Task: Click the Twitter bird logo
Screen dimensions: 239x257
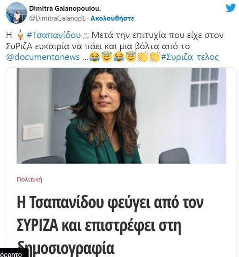Action: [x=231, y=8]
